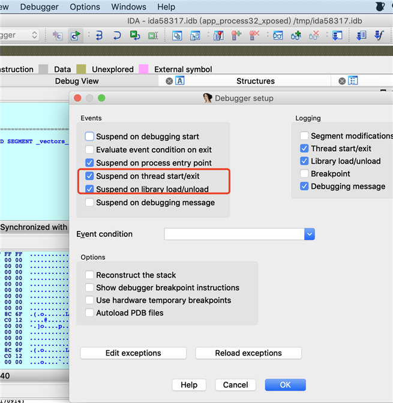
Task: Click the step into toolbar icon
Action: pyautogui.click(x=99, y=35)
